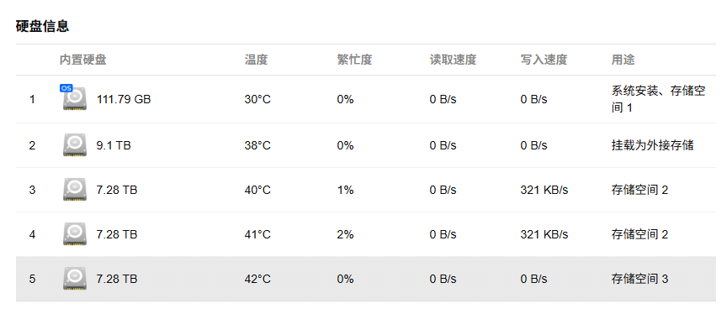Select the 内置硬盘 column header
727x314 pixels.
(83, 60)
